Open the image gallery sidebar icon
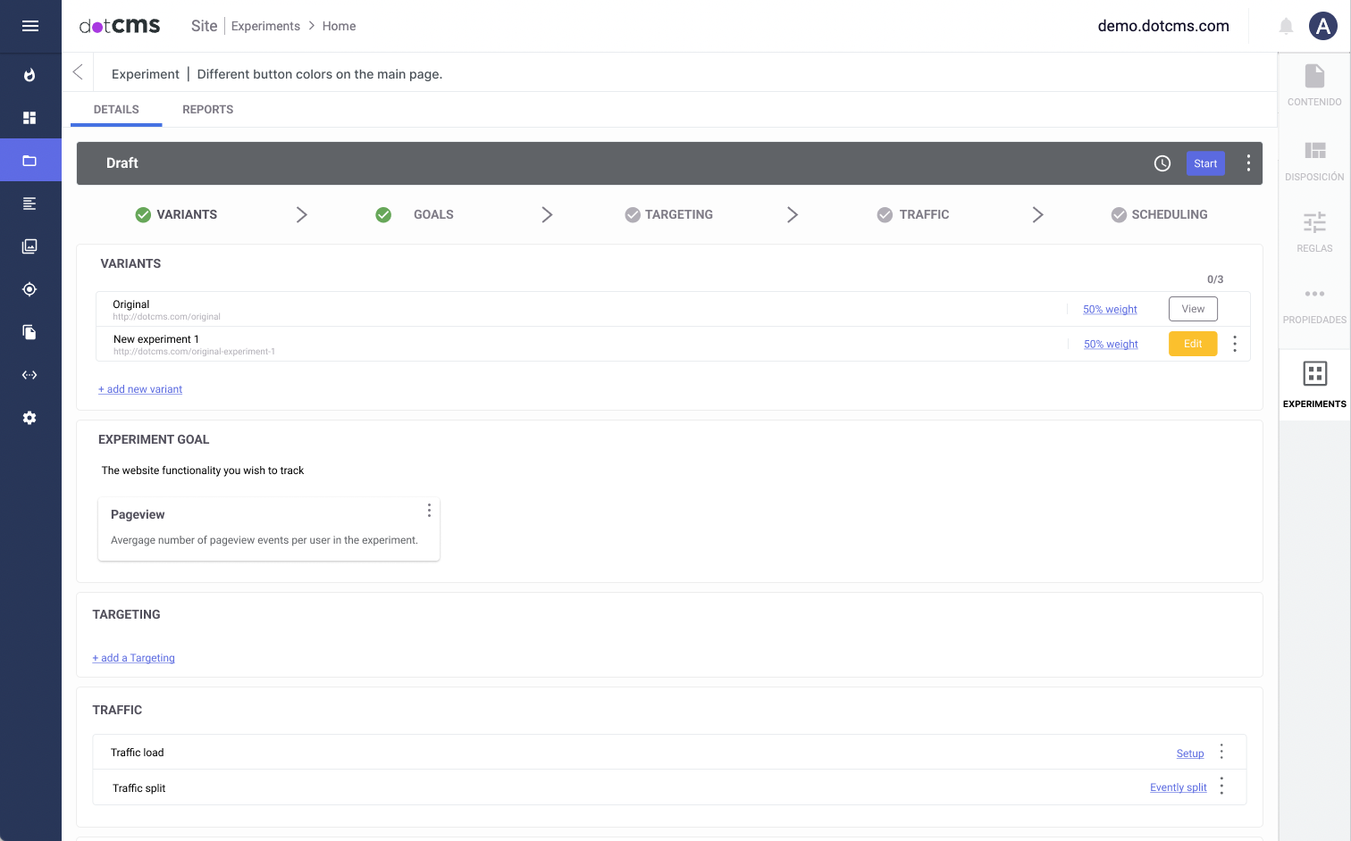Screen dimensions: 1351x841 click(x=29, y=246)
